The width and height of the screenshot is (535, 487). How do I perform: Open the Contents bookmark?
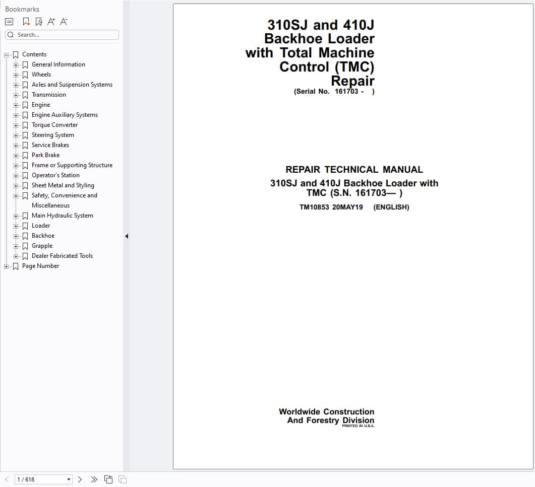coord(34,54)
